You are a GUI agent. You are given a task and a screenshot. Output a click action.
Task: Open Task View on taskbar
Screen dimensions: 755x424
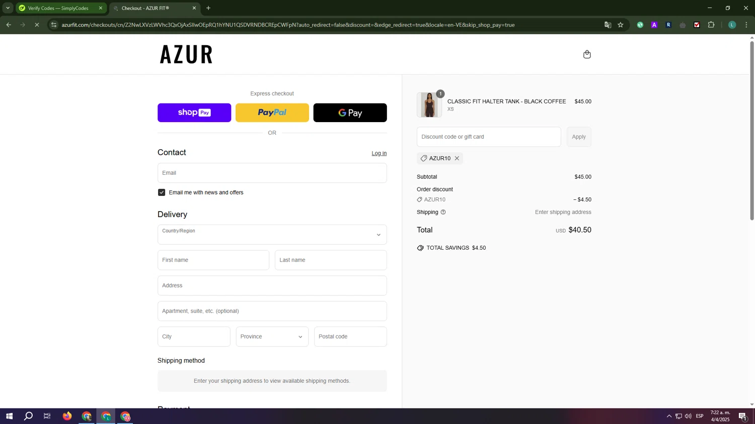pyautogui.click(x=47, y=416)
